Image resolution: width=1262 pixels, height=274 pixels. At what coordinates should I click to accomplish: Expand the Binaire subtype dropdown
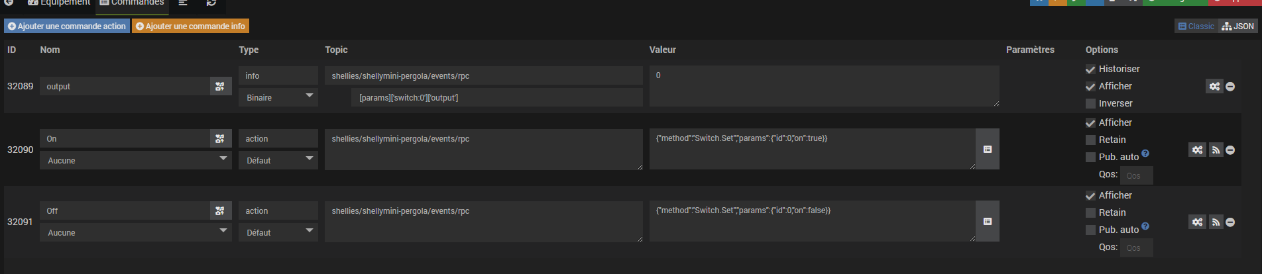tap(278, 97)
